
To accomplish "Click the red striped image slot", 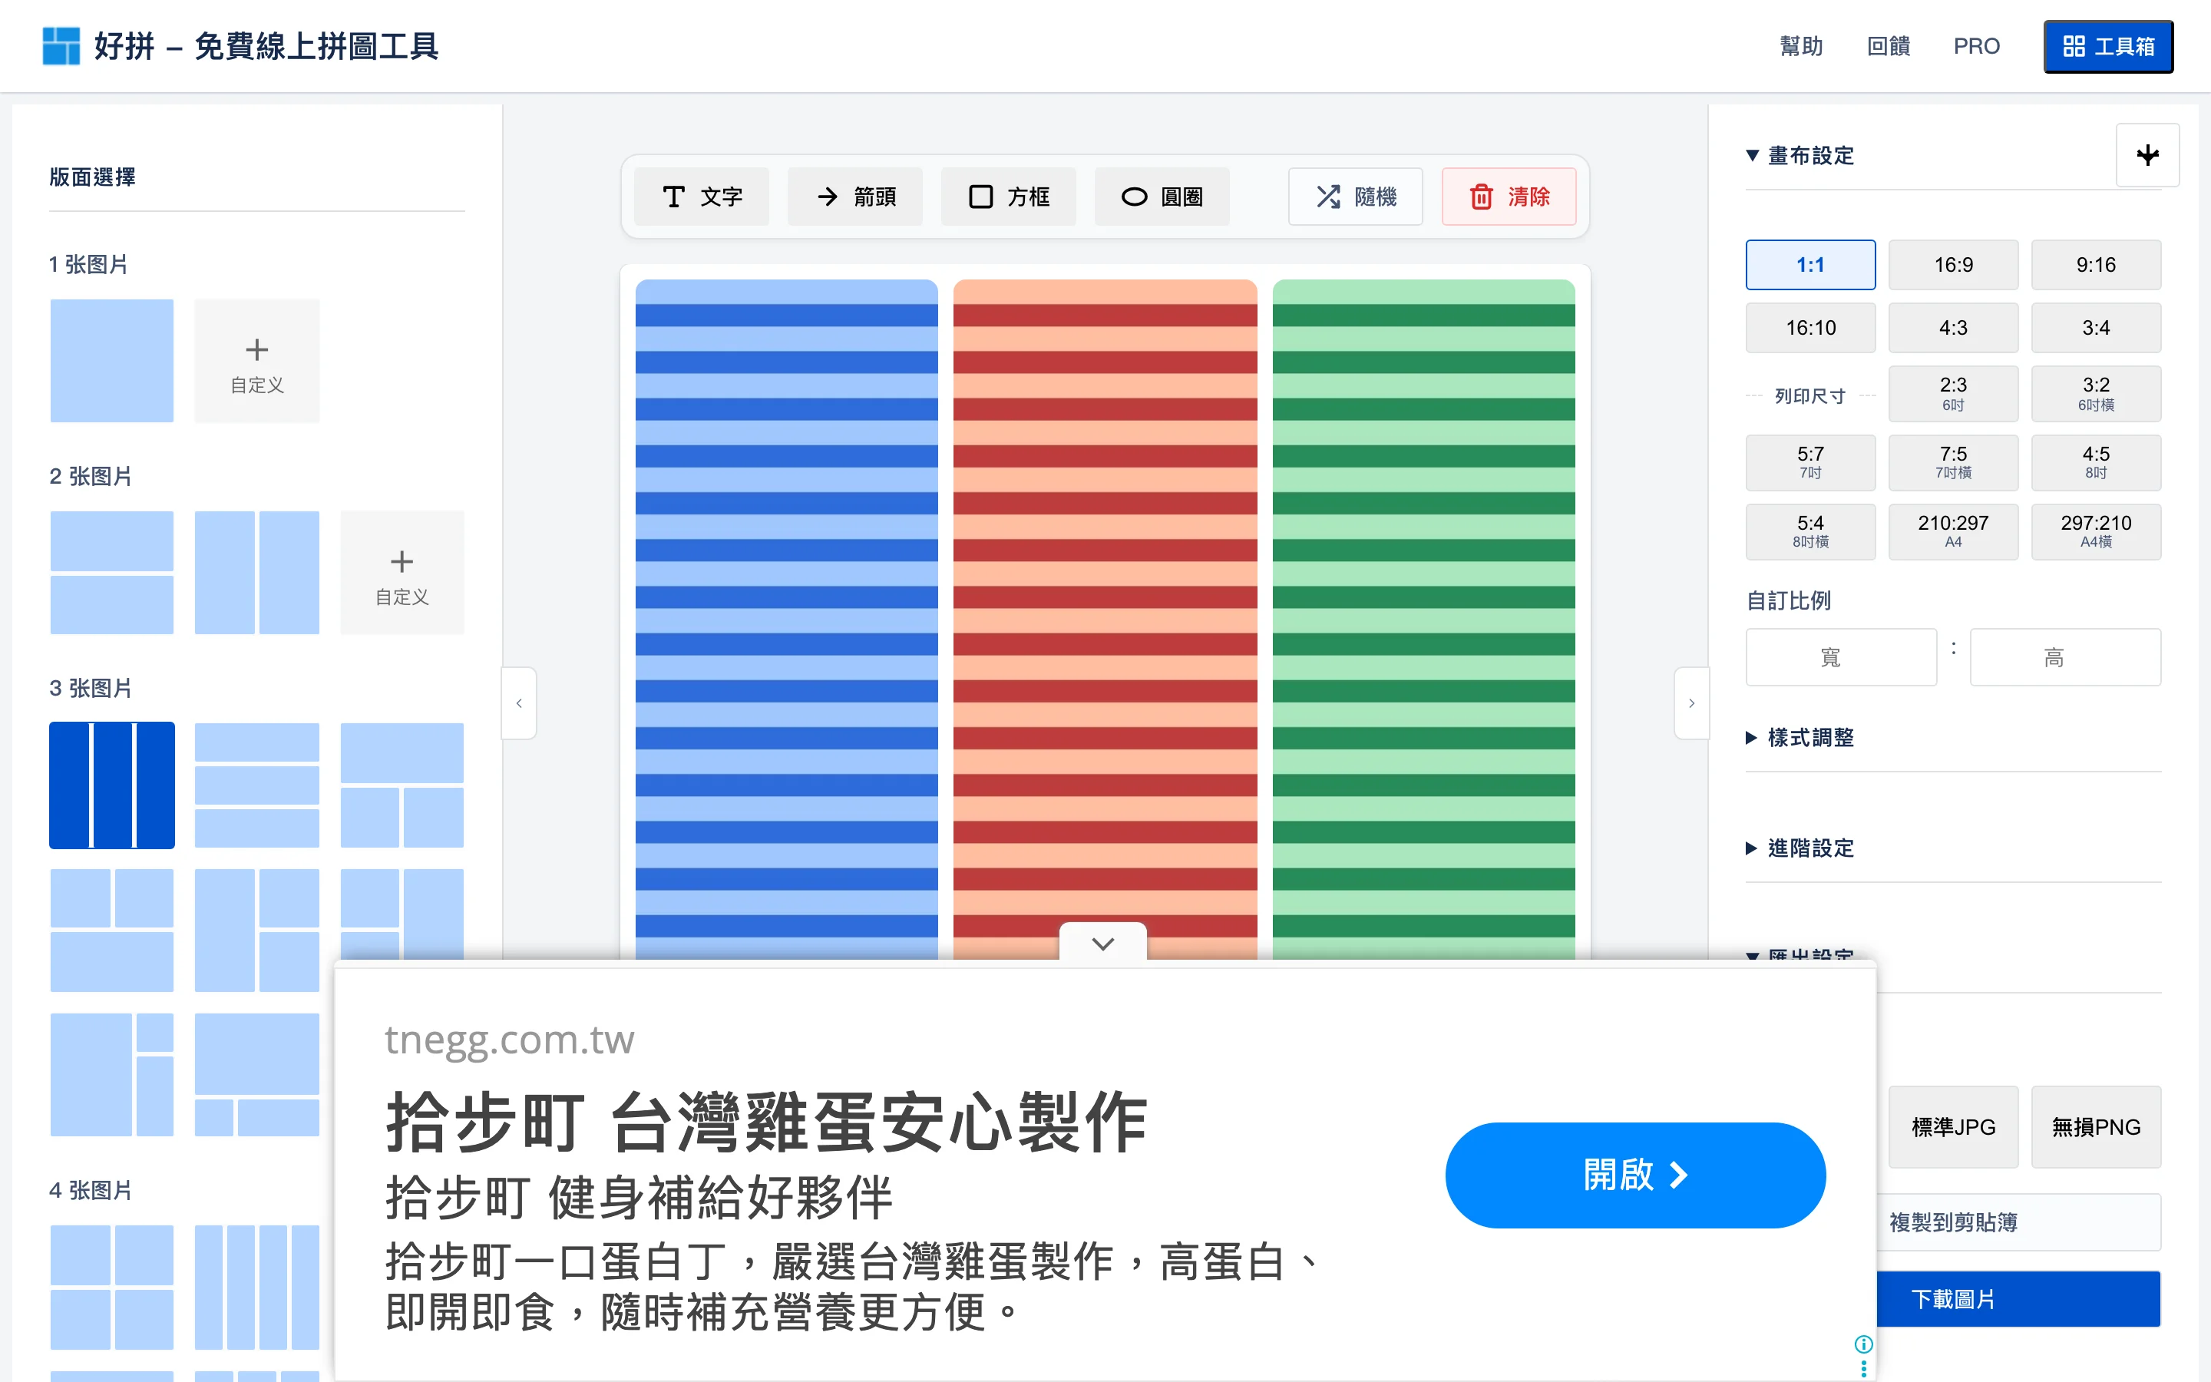I will 1105,620.
